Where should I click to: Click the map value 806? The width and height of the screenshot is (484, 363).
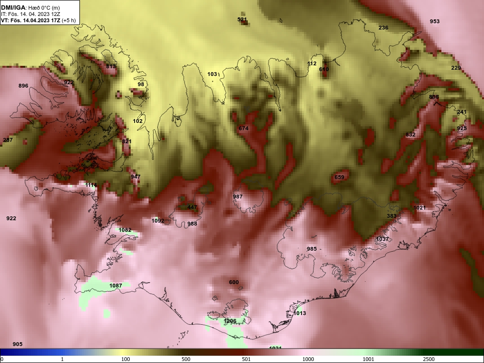pyautogui.click(x=434, y=97)
